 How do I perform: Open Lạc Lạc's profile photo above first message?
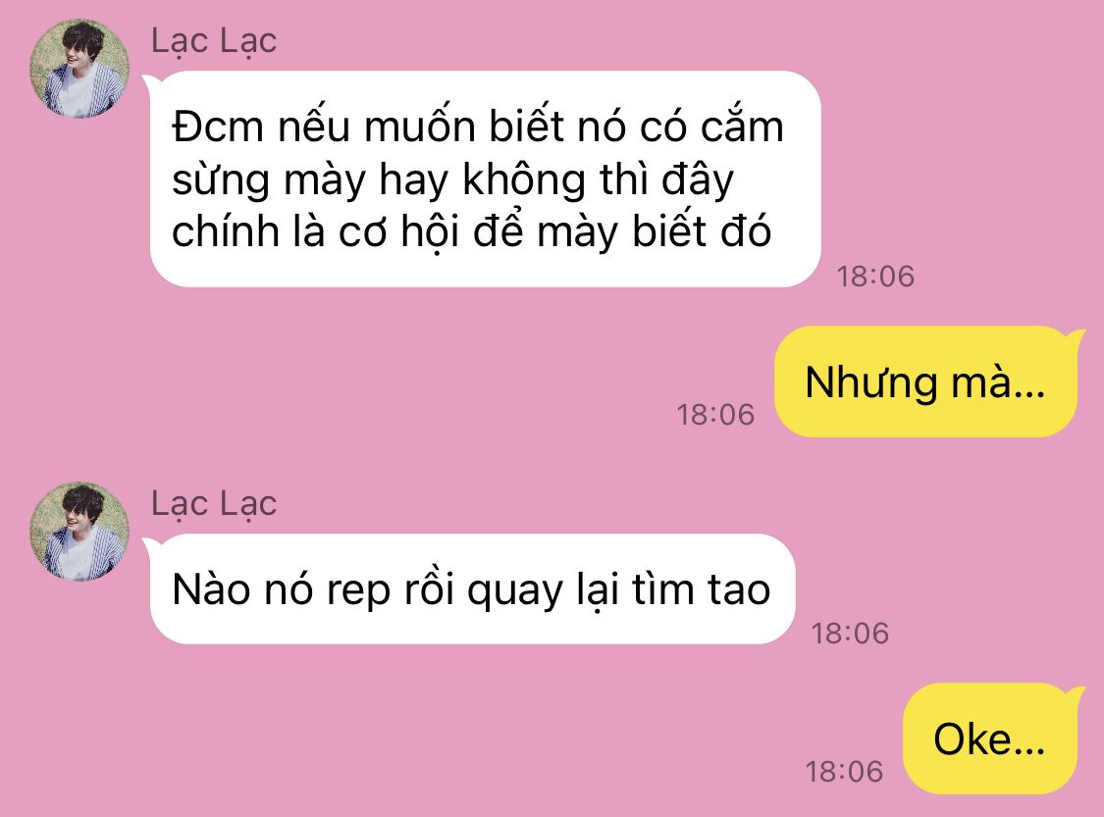tap(79, 69)
